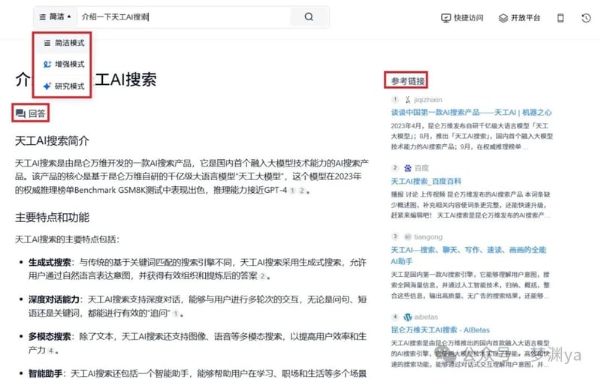Click reference number 2 badge
The width and height of the screenshot is (601, 379).
click(x=395, y=167)
